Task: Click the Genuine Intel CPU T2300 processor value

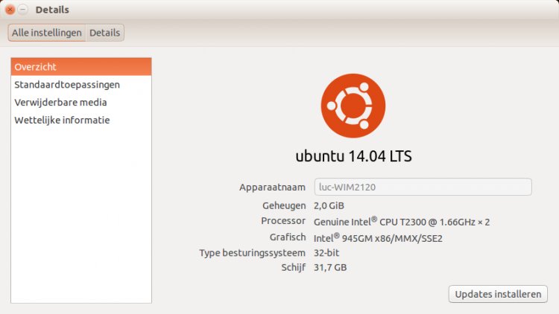Action: click(402, 222)
